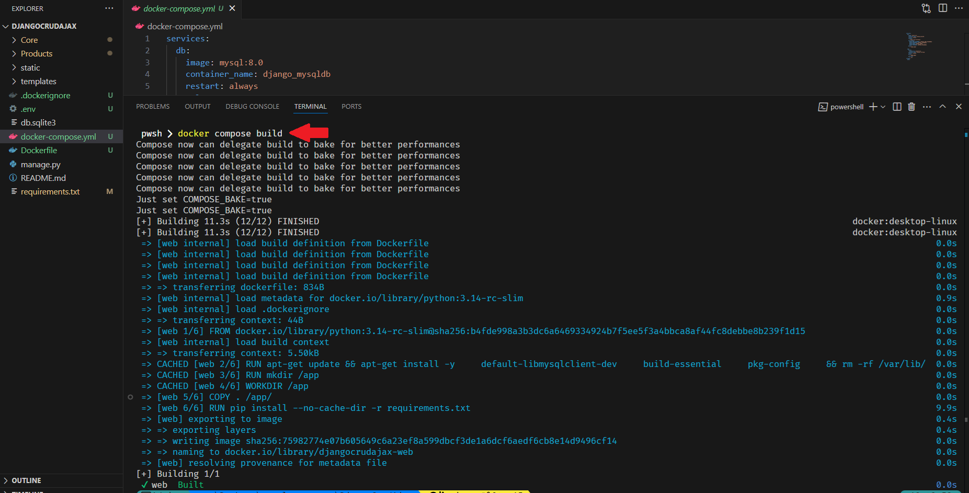Select the TERMINAL tab
The height and width of the screenshot is (493, 969).
[x=311, y=107]
